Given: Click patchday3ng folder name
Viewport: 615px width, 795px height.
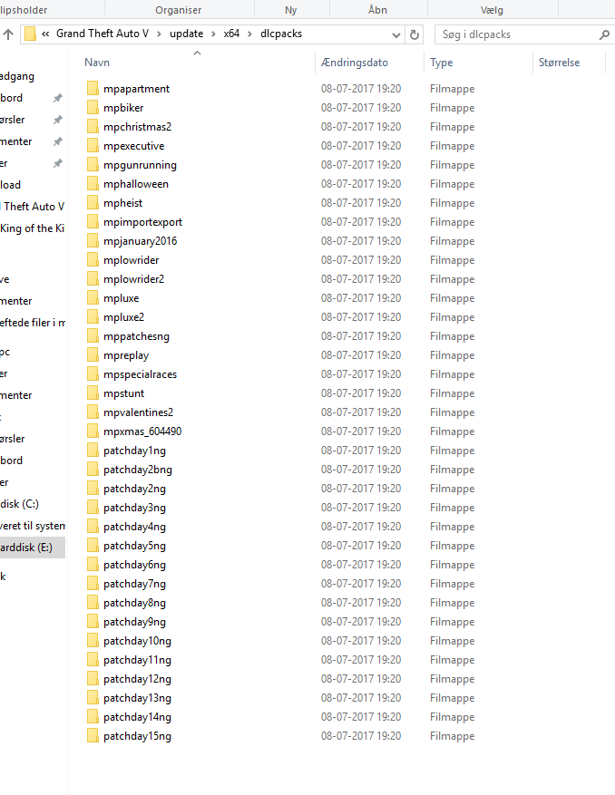Looking at the screenshot, I should tap(134, 508).
